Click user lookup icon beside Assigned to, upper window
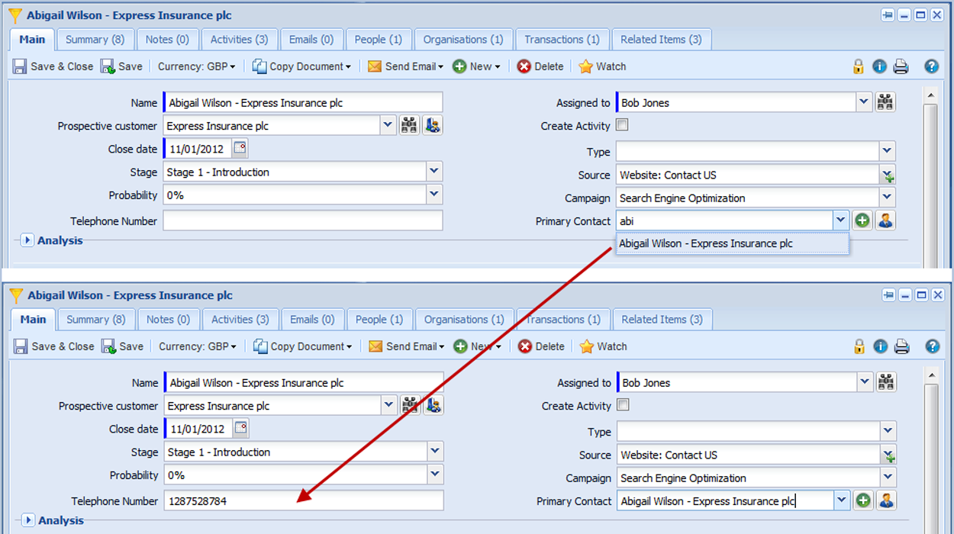The image size is (954, 534). coord(885,102)
